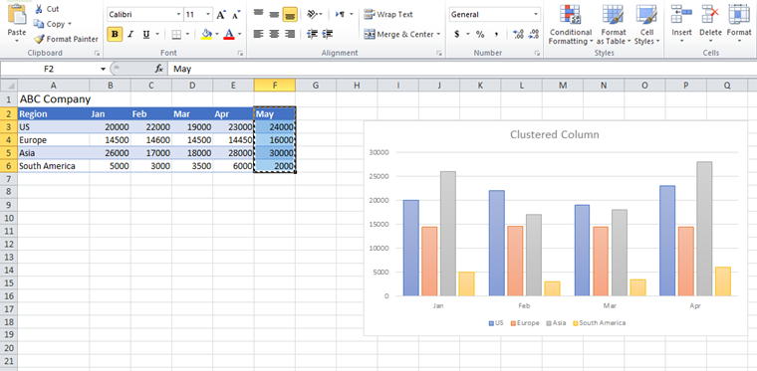Screen dimensions: 757x371
Task: Increase decimal places
Action: coord(519,34)
